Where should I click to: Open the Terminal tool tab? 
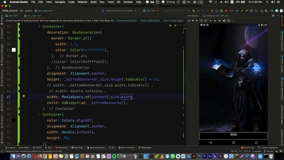click(77, 148)
